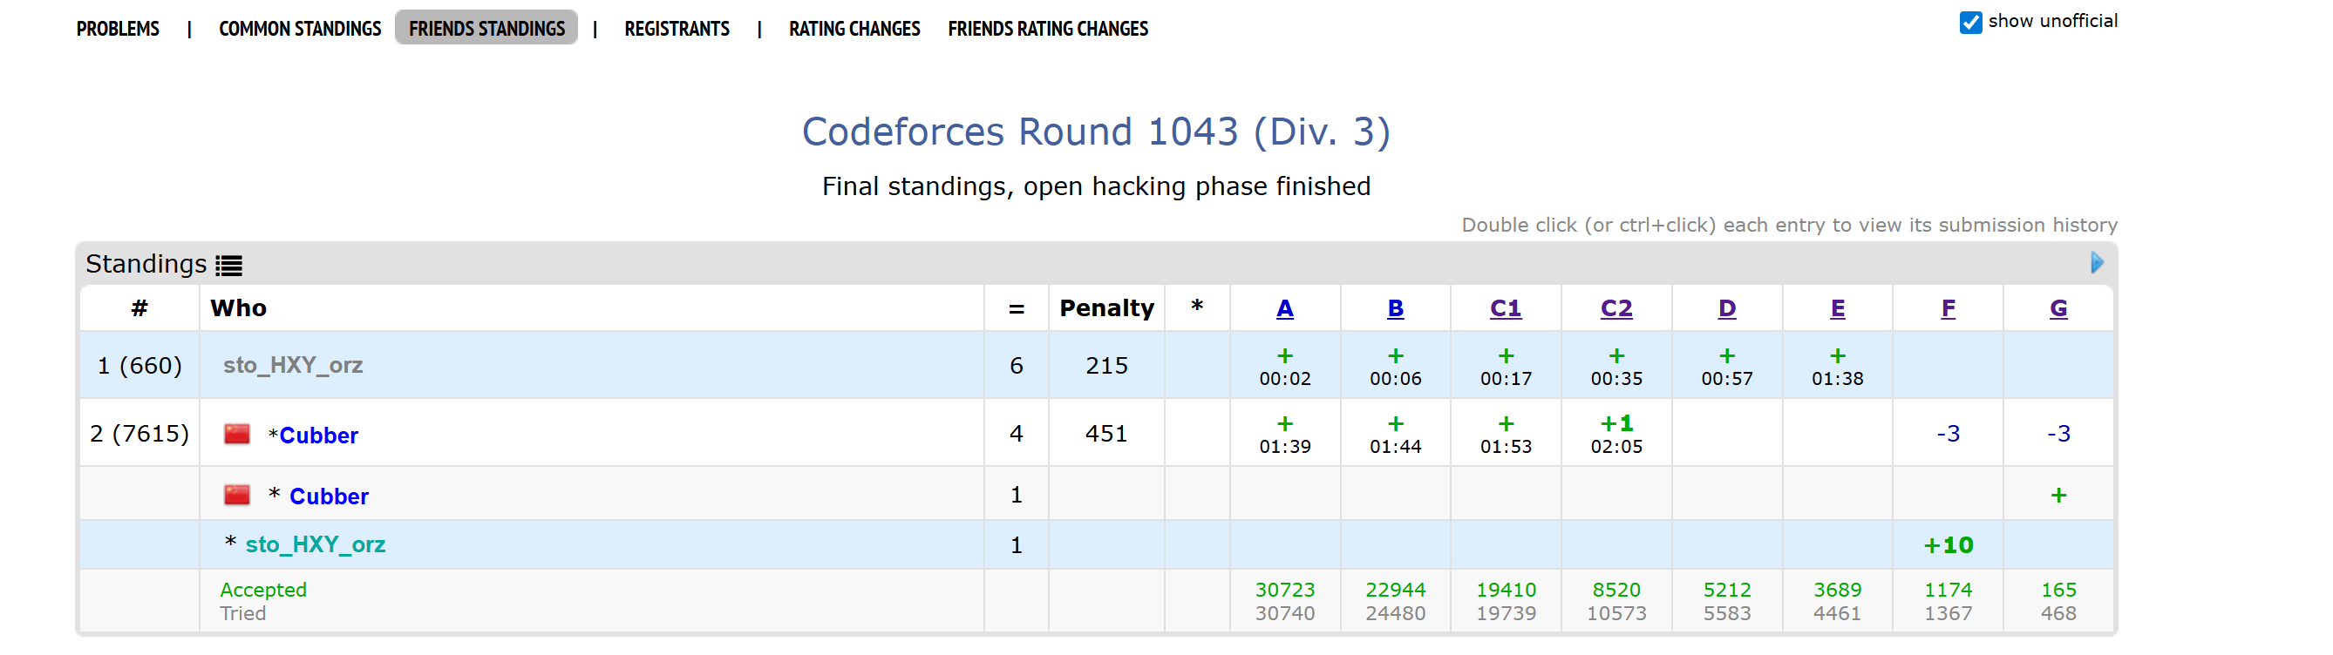Image resolution: width=2333 pixels, height=655 pixels.
Task: Open problem E column link
Action: pos(1837,308)
